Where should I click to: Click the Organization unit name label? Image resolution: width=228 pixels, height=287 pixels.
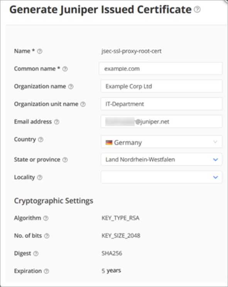pyautogui.click(x=46, y=104)
